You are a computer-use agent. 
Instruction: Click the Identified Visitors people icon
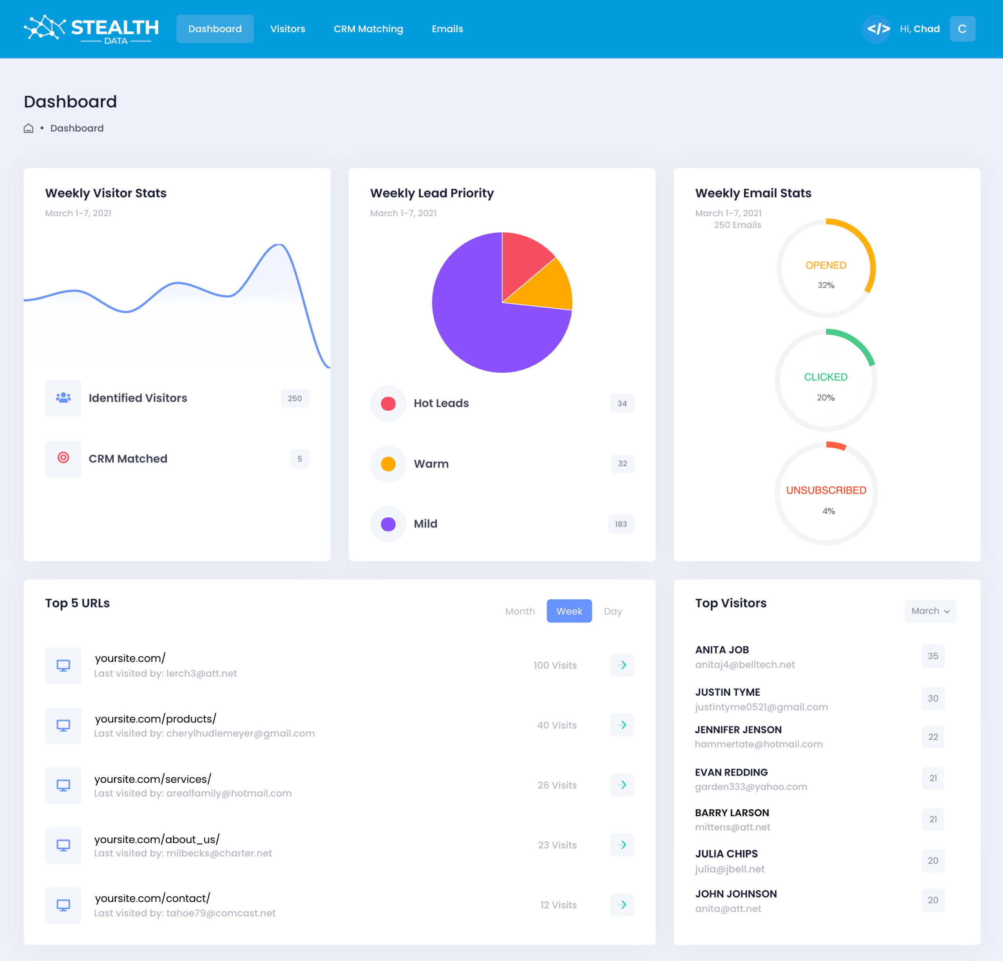(63, 398)
